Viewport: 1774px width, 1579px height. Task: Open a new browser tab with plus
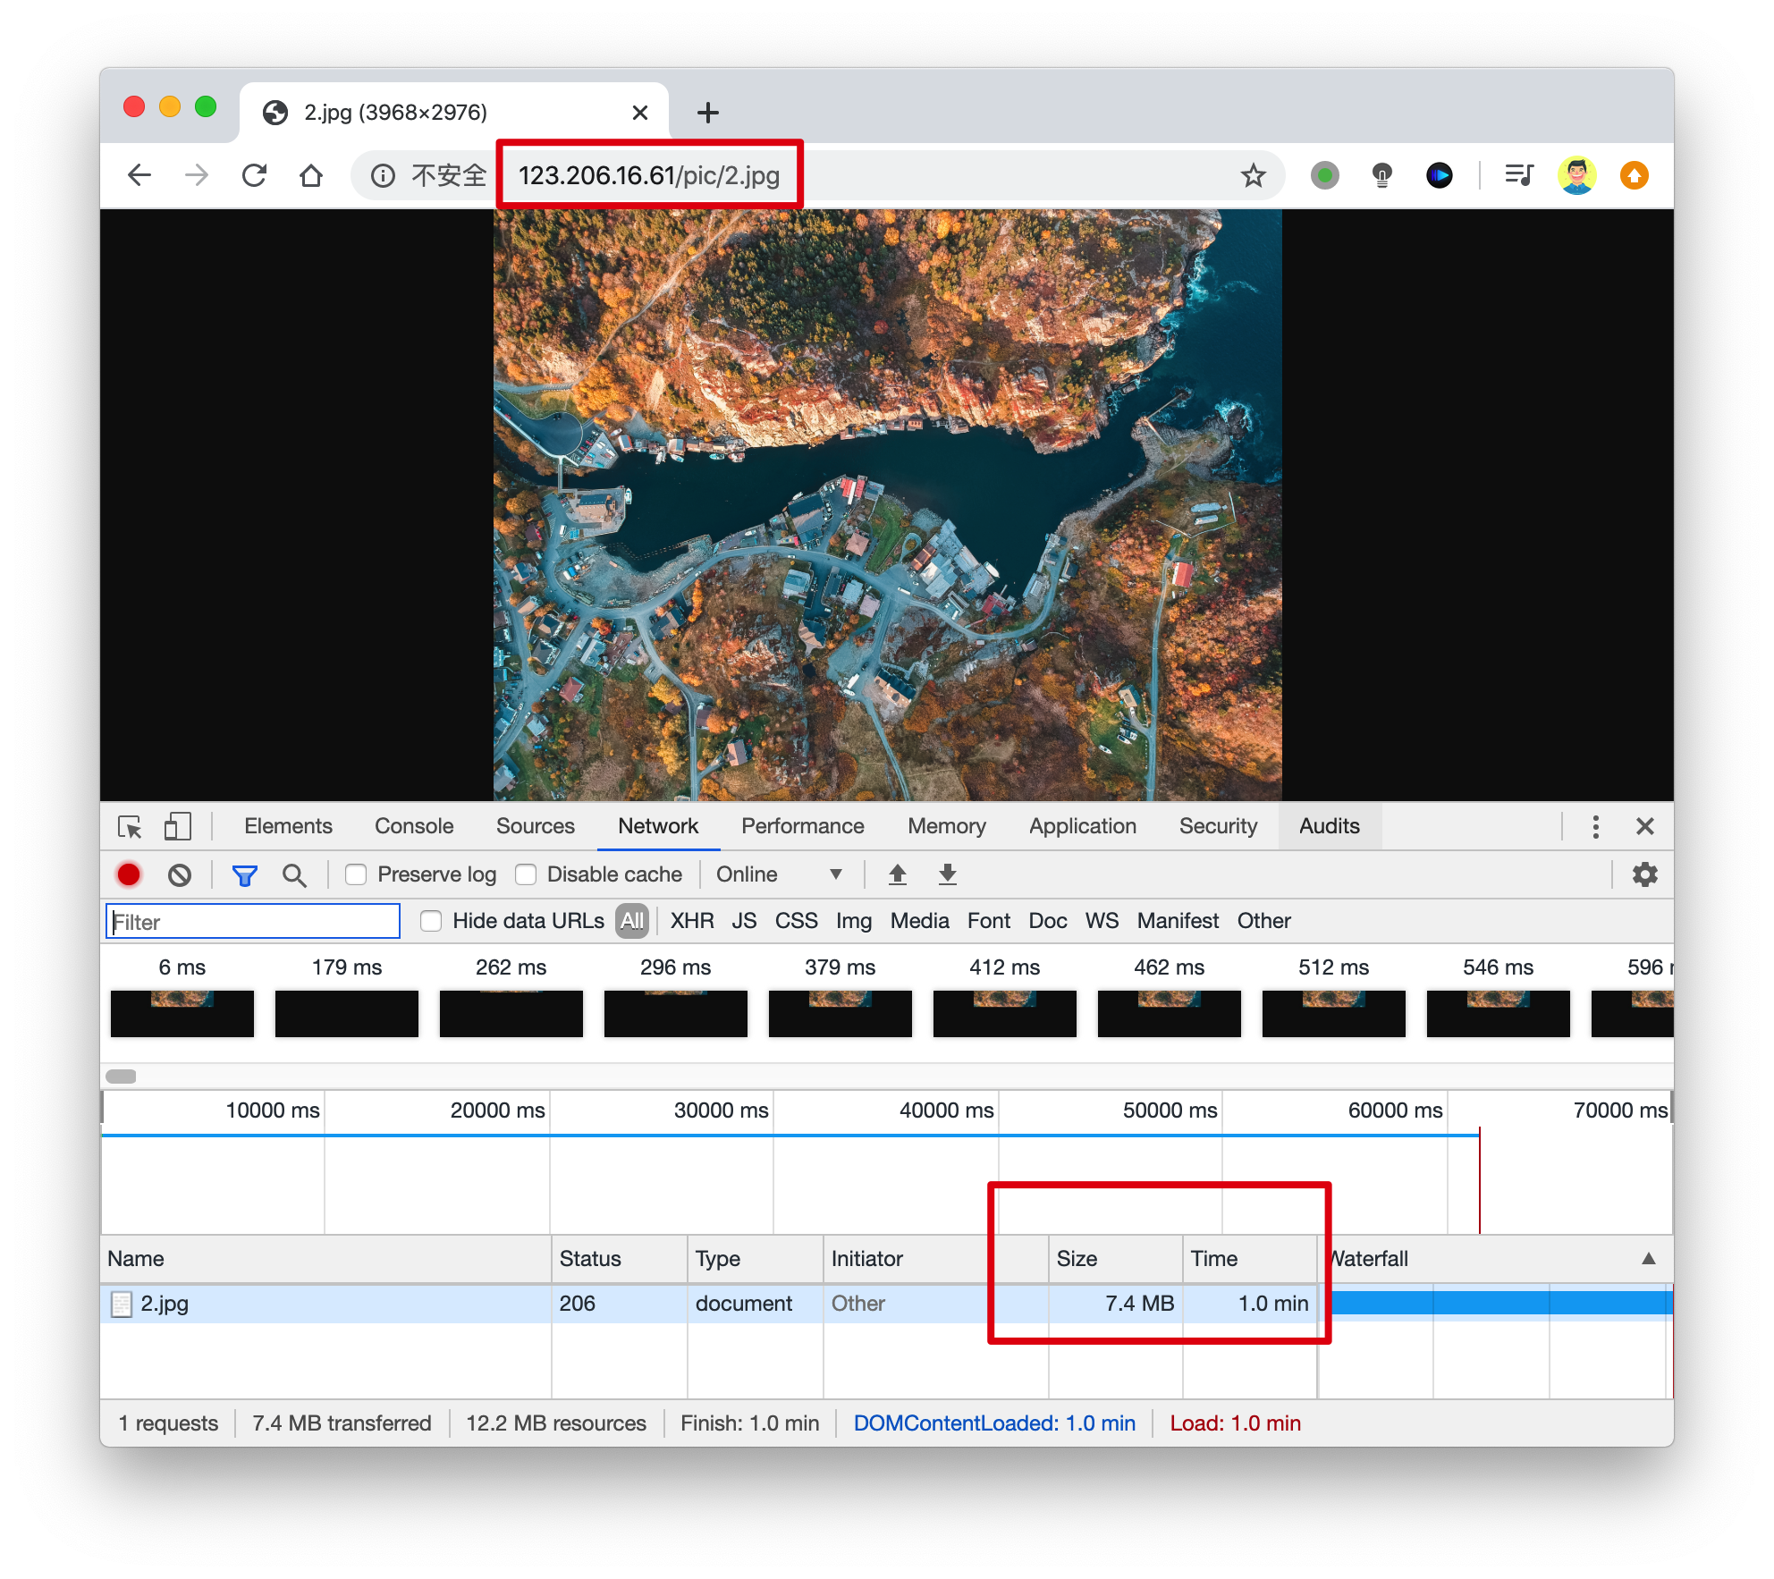click(x=708, y=113)
